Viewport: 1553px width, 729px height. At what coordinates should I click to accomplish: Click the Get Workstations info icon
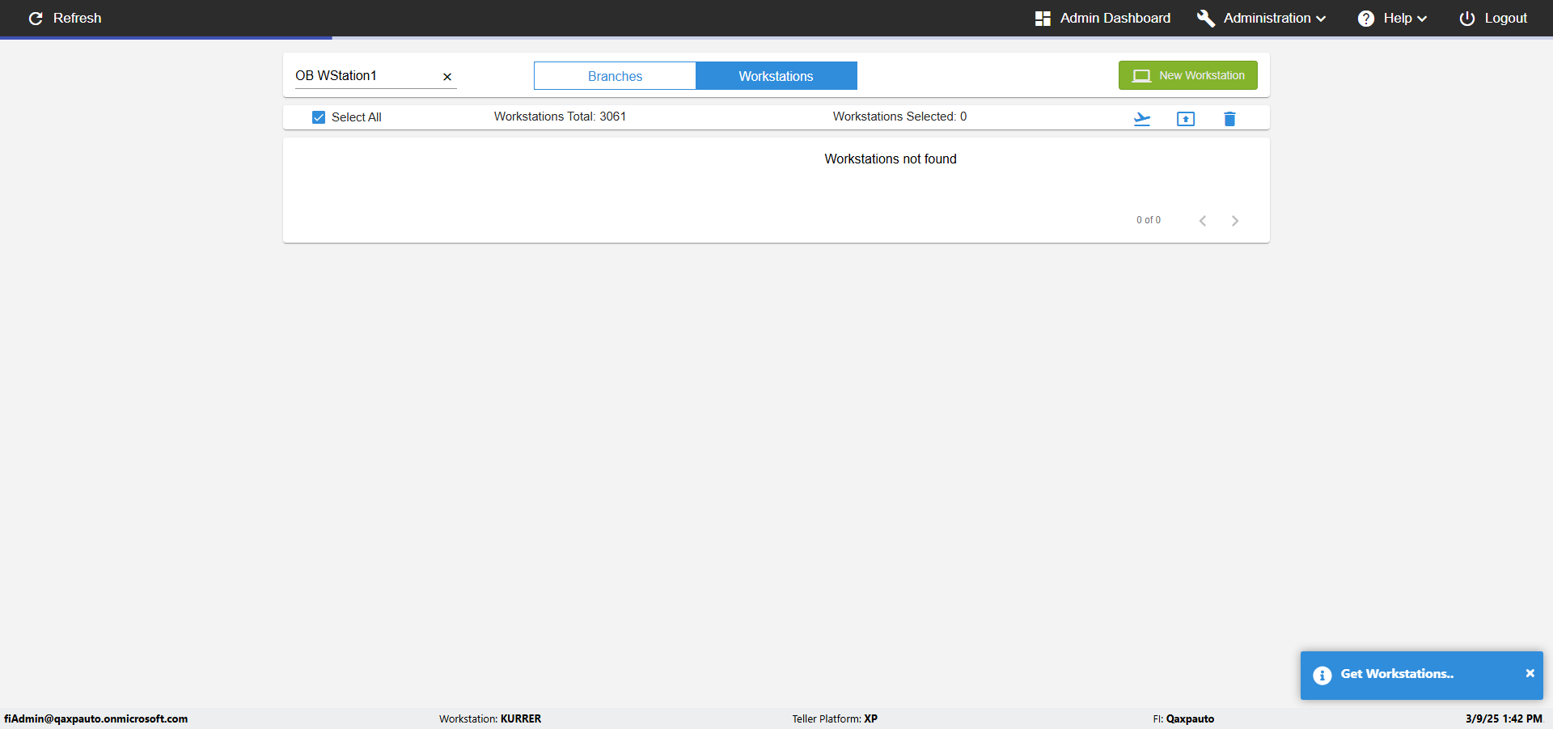[x=1322, y=676]
